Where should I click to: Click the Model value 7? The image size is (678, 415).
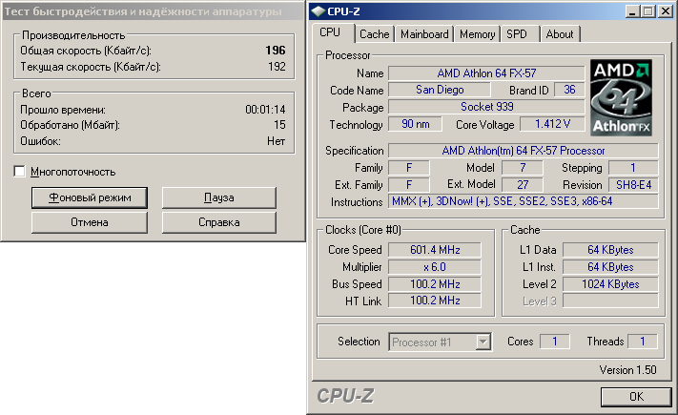(x=523, y=168)
